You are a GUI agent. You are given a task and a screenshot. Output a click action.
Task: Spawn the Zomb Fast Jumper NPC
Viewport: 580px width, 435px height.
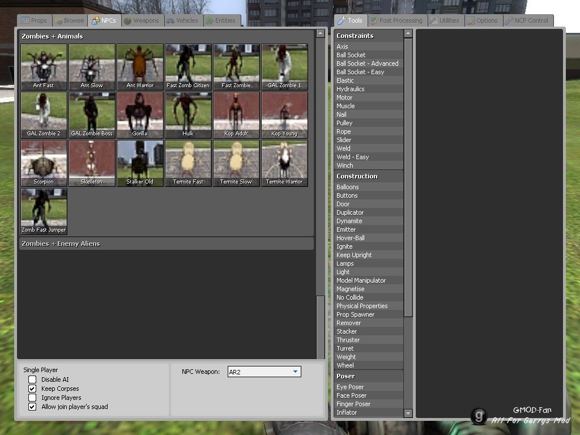pyautogui.click(x=44, y=211)
